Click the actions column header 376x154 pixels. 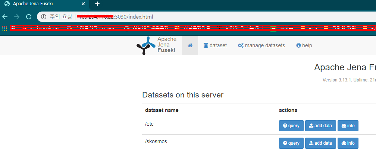(288, 110)
